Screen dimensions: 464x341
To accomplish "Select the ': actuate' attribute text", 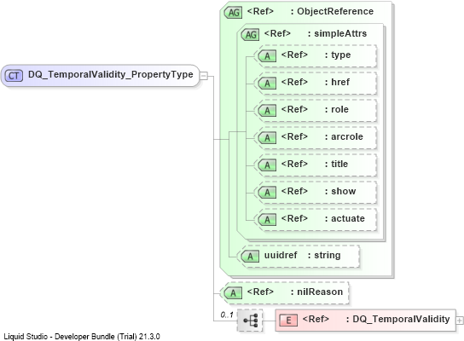I will (345, 218).
